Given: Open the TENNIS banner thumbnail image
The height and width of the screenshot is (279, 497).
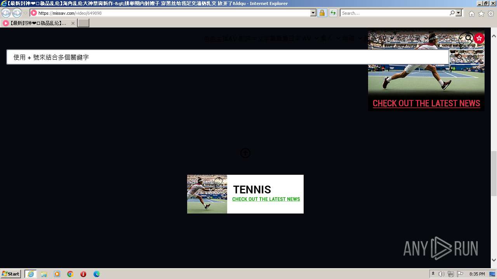Looking at the screenshot, I should click(207, 194).
